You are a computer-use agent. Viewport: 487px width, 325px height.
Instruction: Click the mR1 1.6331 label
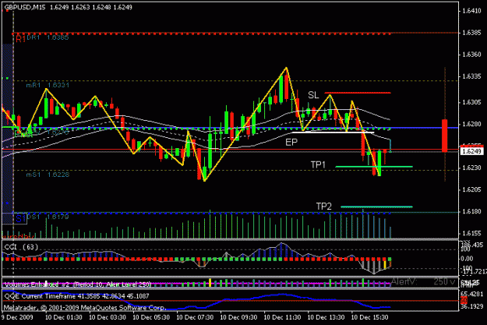[48, 85]
